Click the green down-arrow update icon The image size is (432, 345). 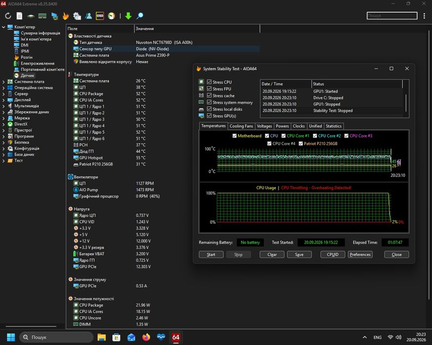point(128,16)
